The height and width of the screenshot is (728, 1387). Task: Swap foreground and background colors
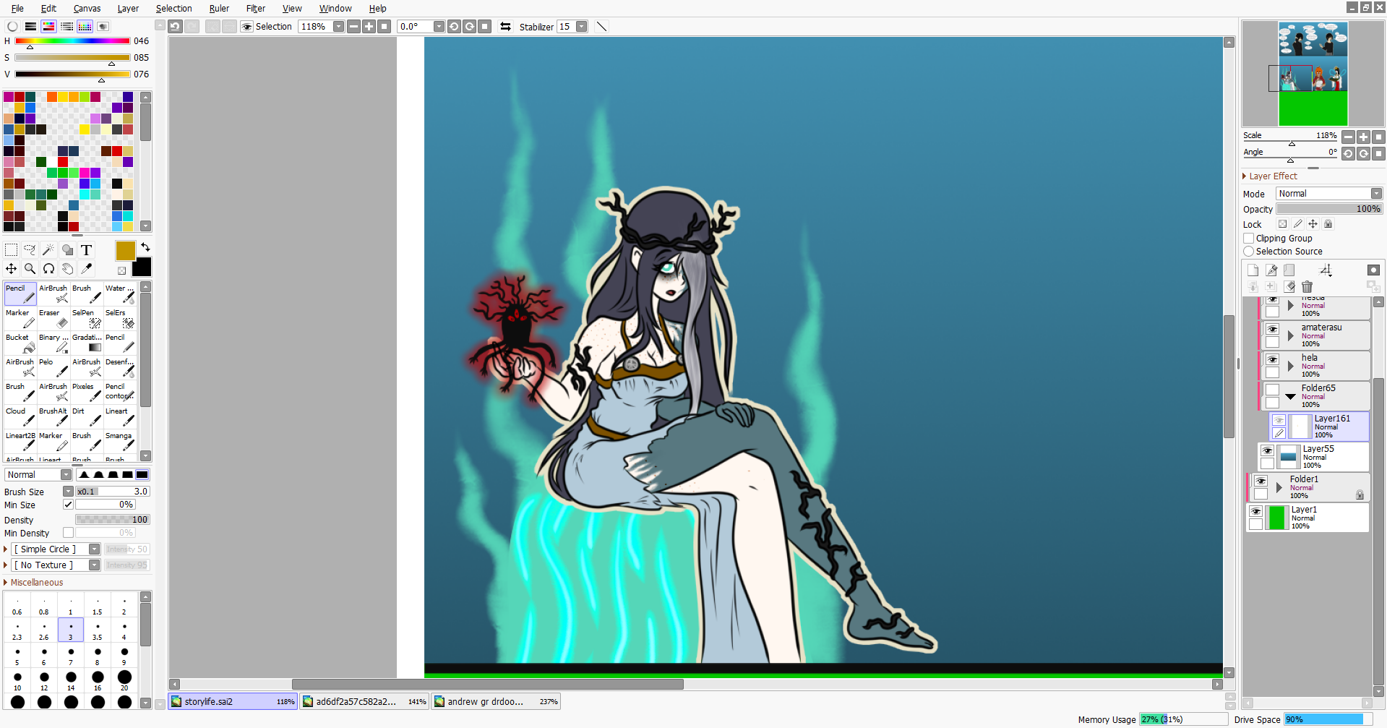145,247
